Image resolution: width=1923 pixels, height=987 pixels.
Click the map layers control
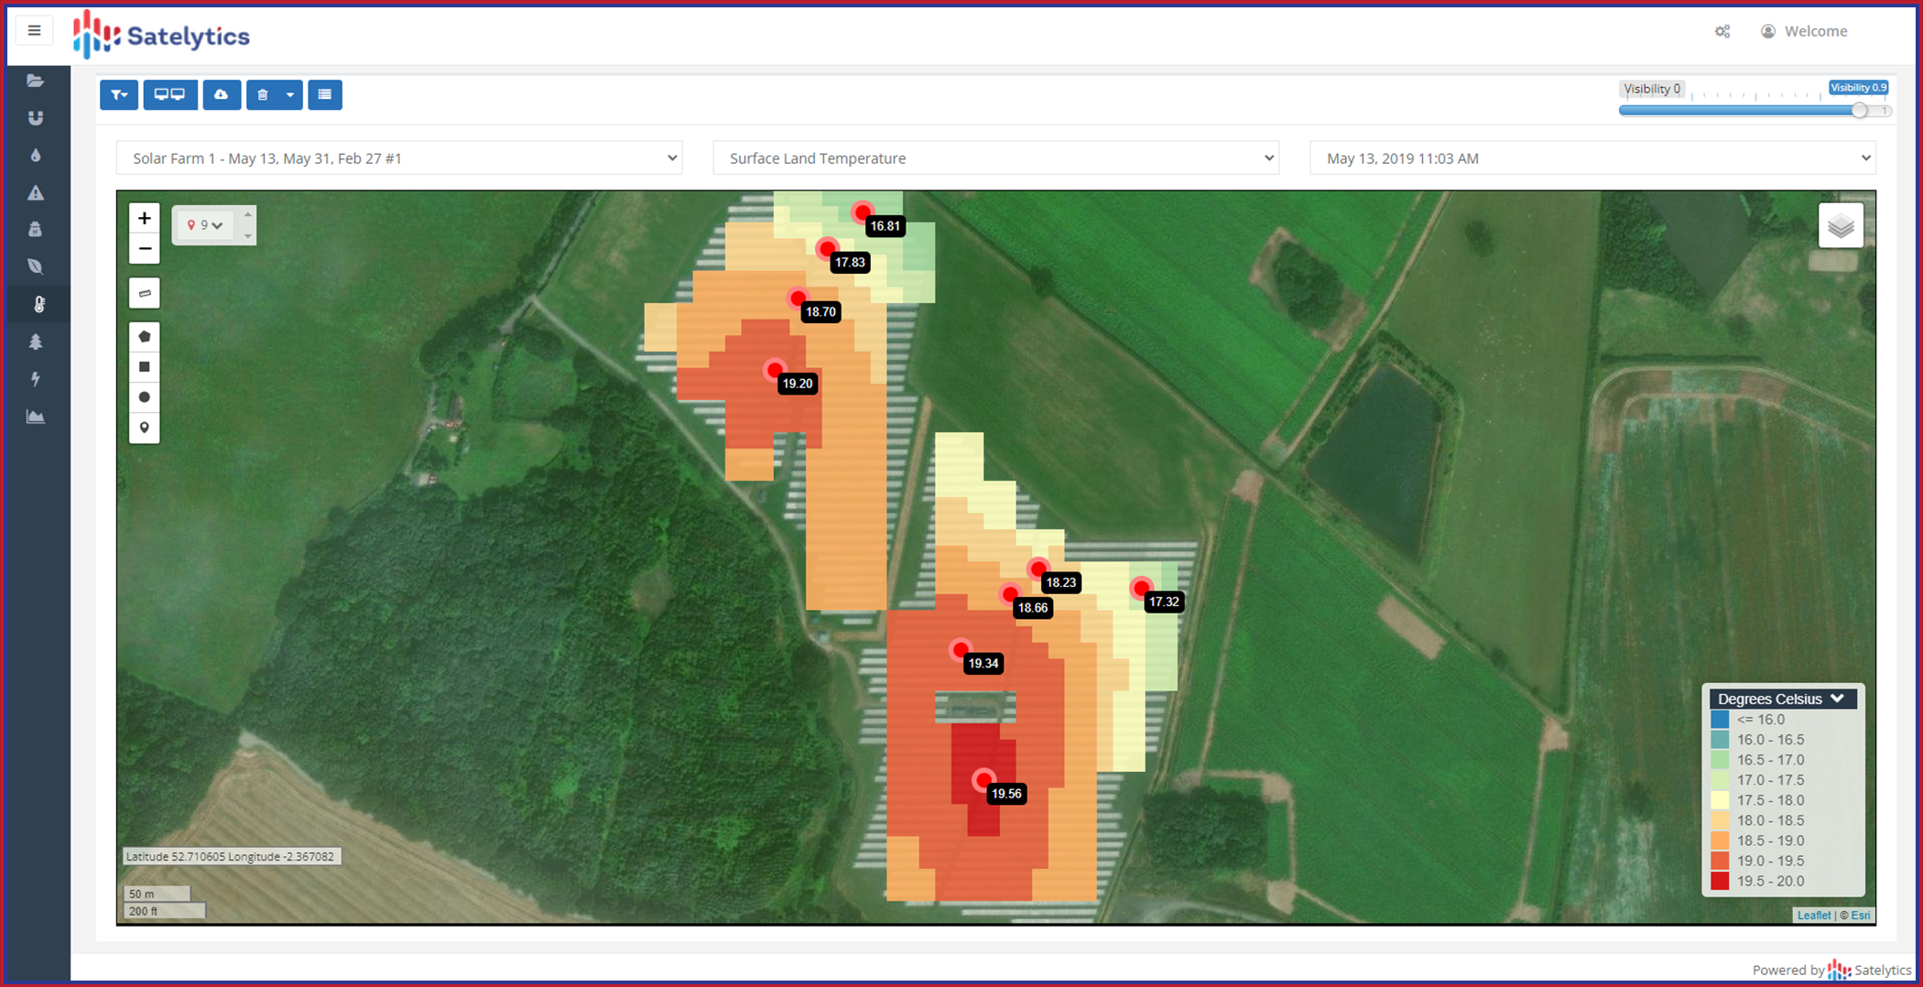[x=1840, y=226]
